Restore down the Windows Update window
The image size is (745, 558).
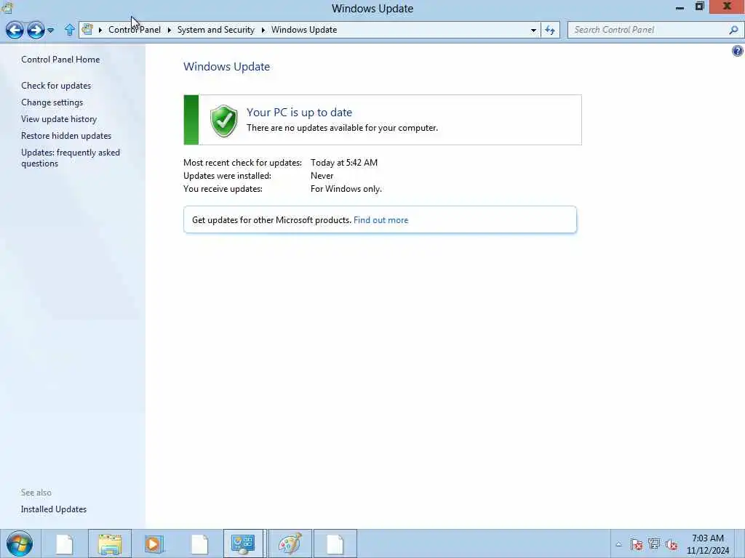click(x=699, y=7)
